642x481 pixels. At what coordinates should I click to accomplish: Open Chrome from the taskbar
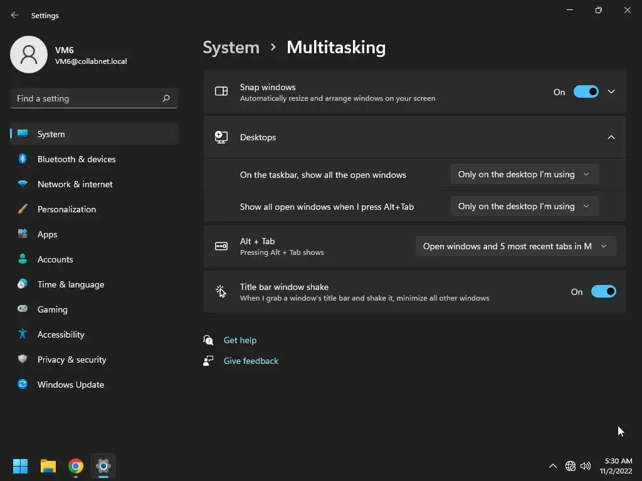pos(76,466)
